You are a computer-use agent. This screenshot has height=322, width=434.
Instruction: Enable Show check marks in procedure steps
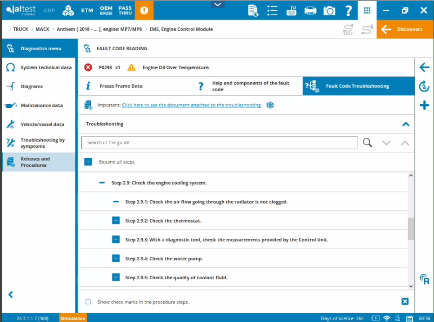[x=88, y=302]
